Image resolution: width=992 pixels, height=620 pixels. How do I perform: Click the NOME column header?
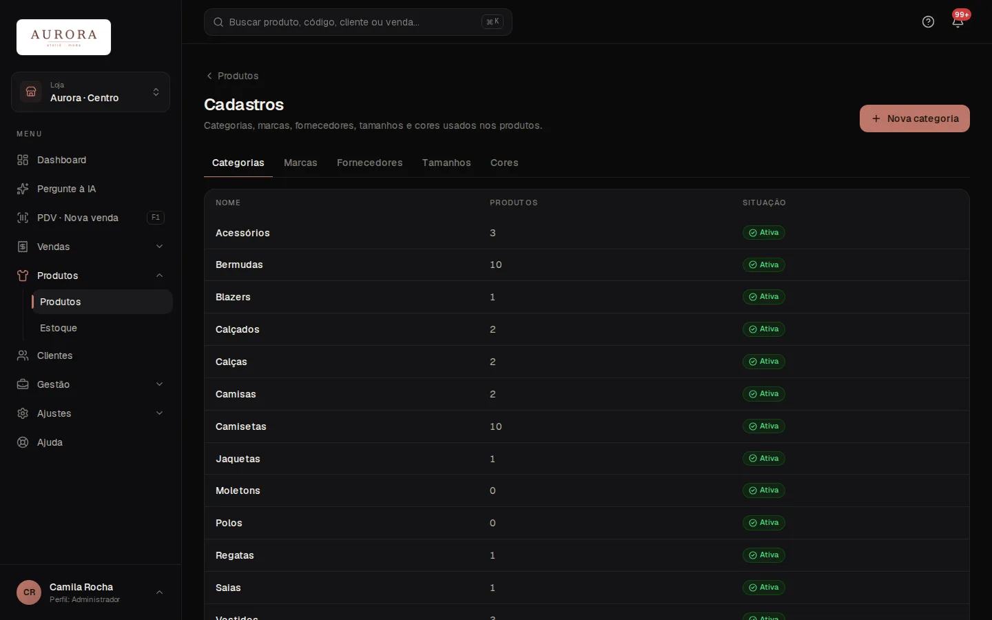point(228,203)
